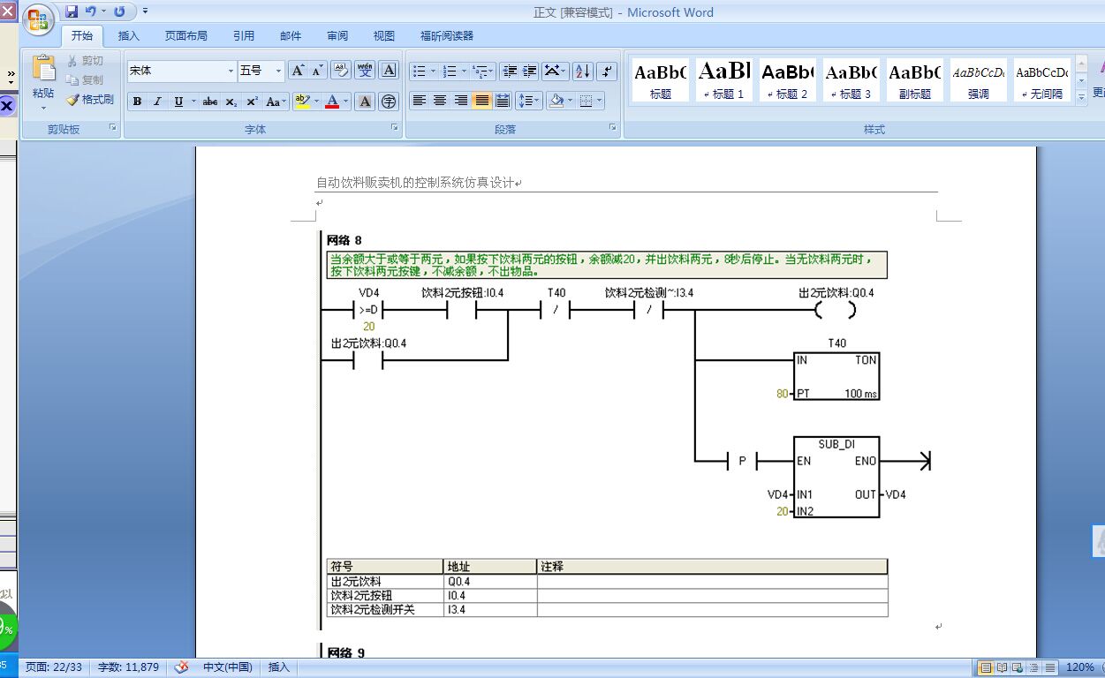Switch to the 视图 tab
The height and width of the screenshot is (678, 1105).
384,36
